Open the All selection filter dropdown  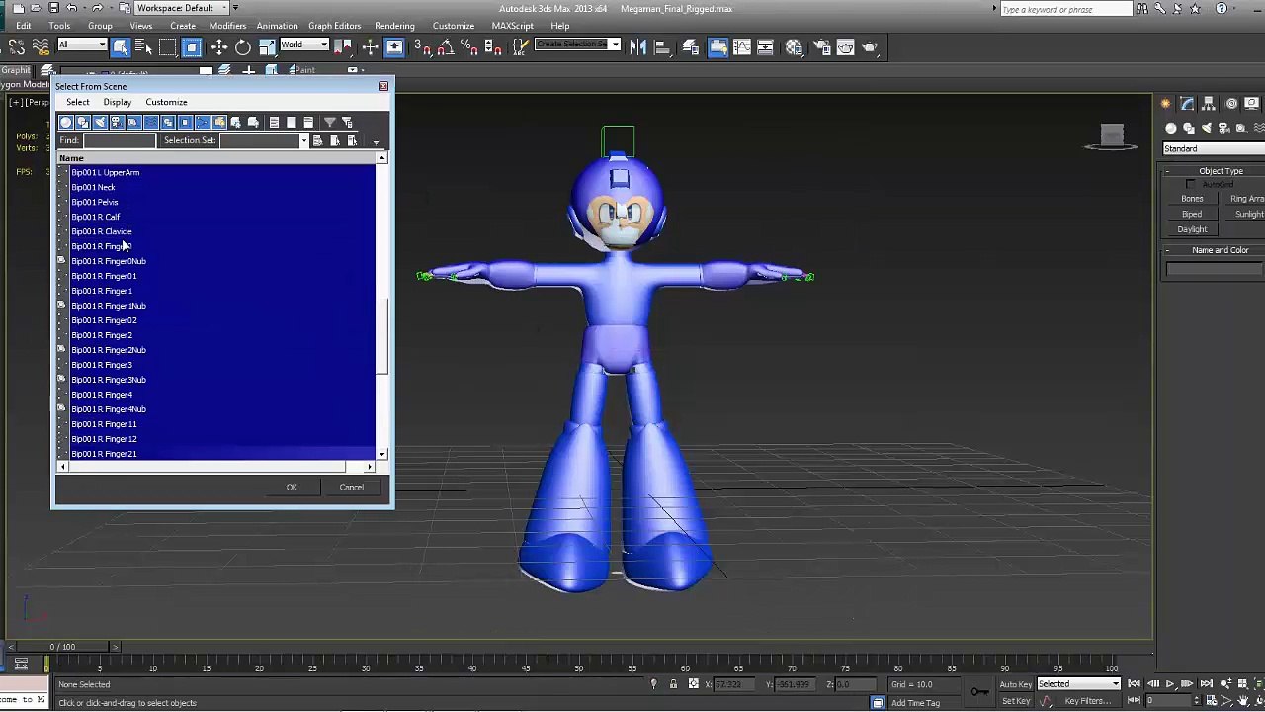81,45
